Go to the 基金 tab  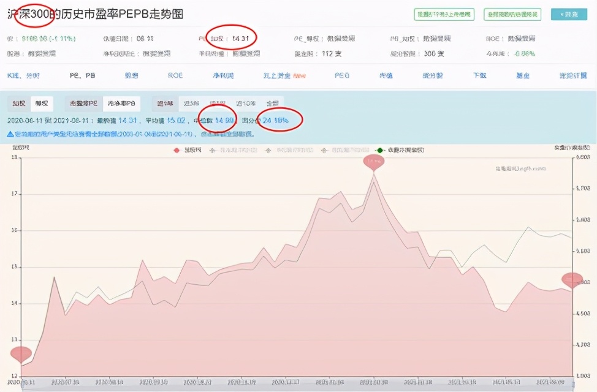pyautogui.click(x=522, y=77)
